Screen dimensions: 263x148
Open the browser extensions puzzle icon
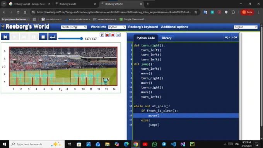[x=233, y=12]
